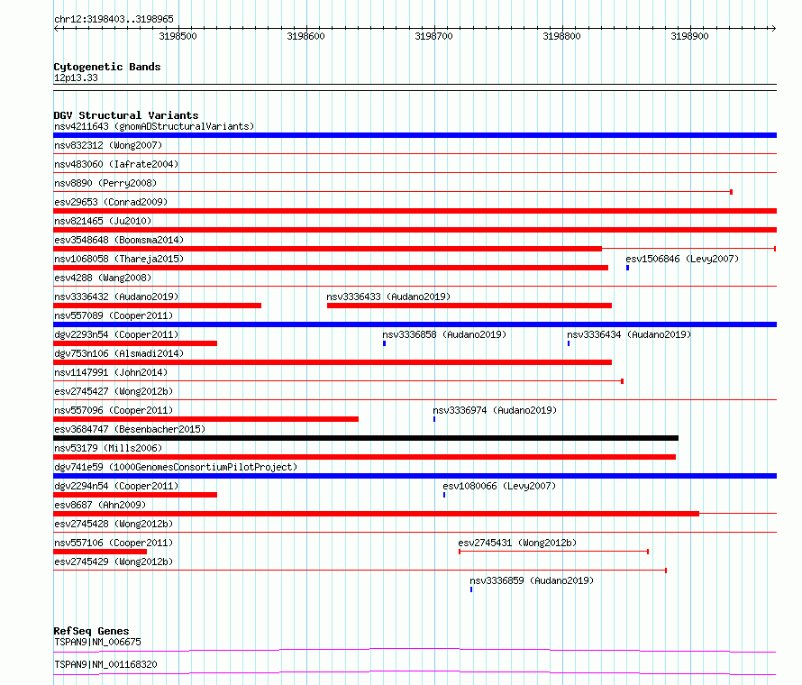Screen dimensions: 802x685
Task: Select variant nsv1068058 (Thareja2015)
Action: click(119, 259)
